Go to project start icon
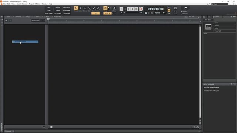The height and width of the screenshot is (133, 237). click(x=121, y=13)
